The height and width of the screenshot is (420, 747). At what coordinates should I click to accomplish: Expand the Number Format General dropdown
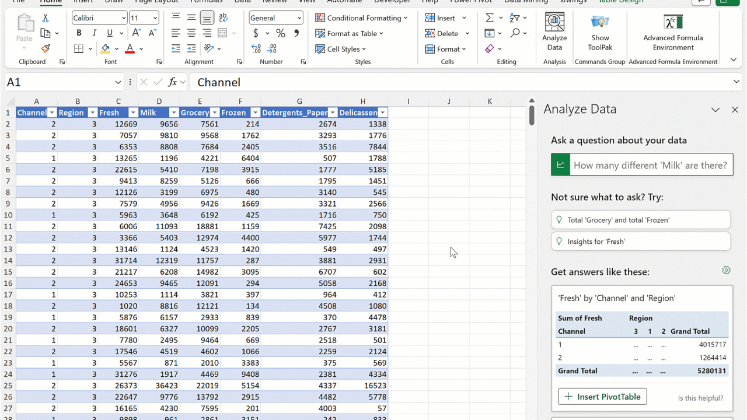pos(299,18)
